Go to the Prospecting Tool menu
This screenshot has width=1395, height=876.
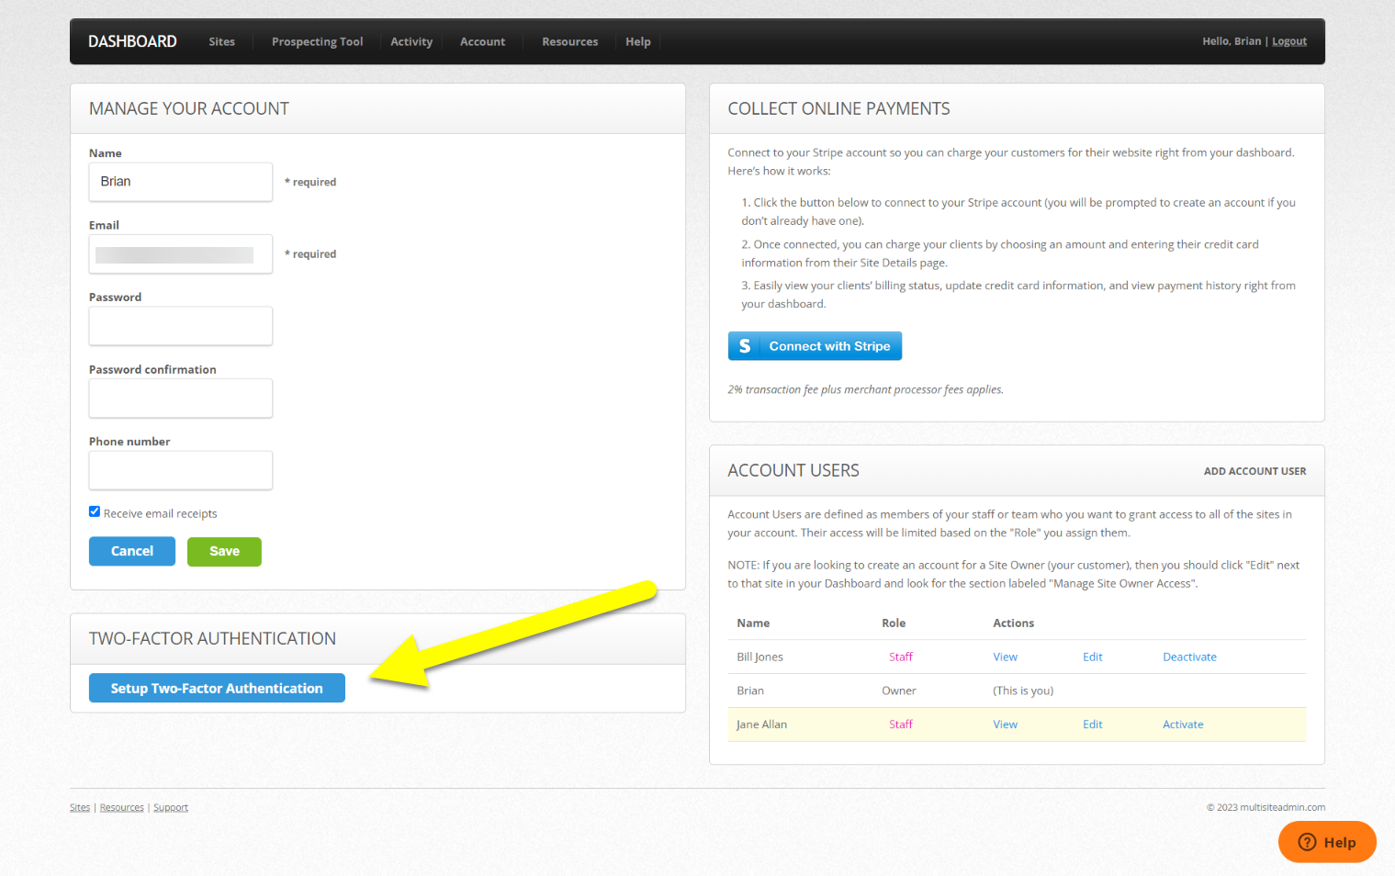click(x=317, y=41)
